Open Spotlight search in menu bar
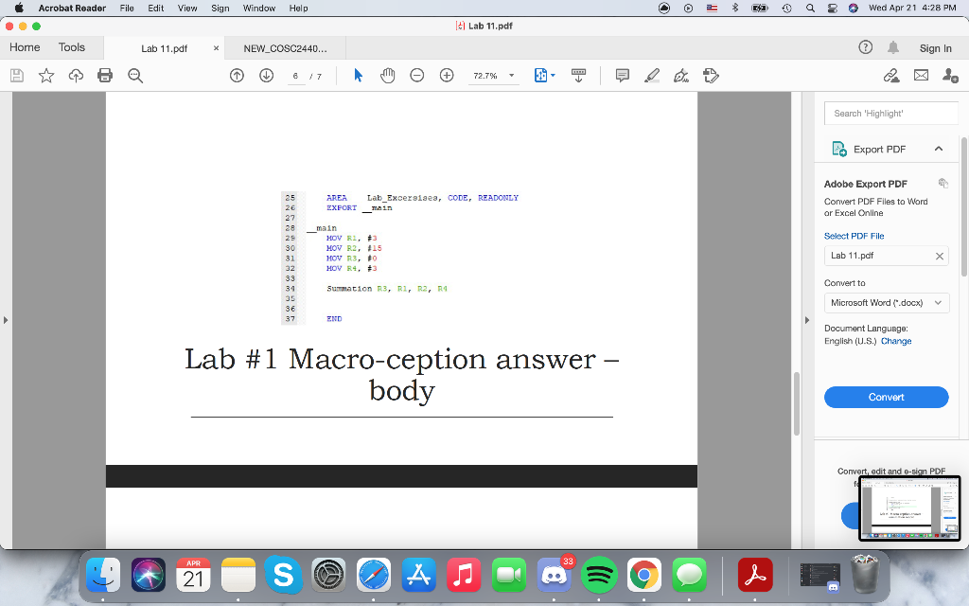Viewport: 969px width, 606px height. coord(810,8)
